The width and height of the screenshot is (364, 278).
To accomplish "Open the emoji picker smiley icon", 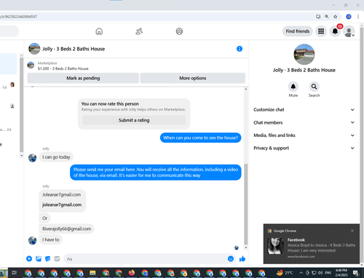I will coord(231,259).
